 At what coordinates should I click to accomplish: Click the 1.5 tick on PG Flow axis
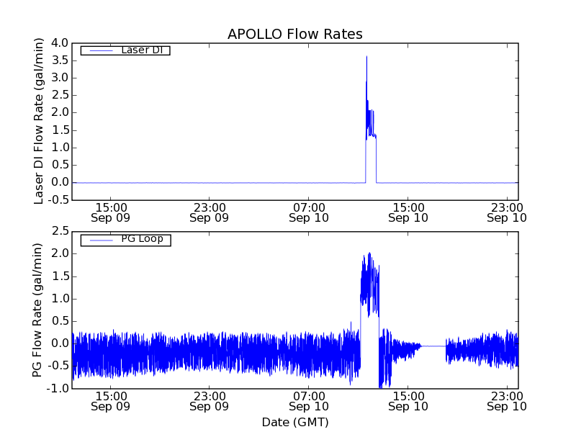[x=60, y=276]
